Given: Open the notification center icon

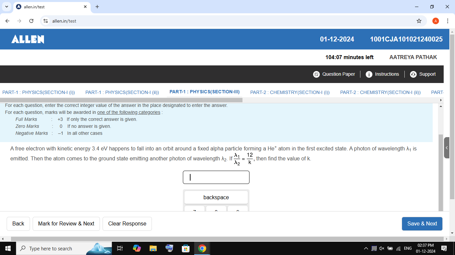Looking at the screenshot, I should click(x=444, y=248).
